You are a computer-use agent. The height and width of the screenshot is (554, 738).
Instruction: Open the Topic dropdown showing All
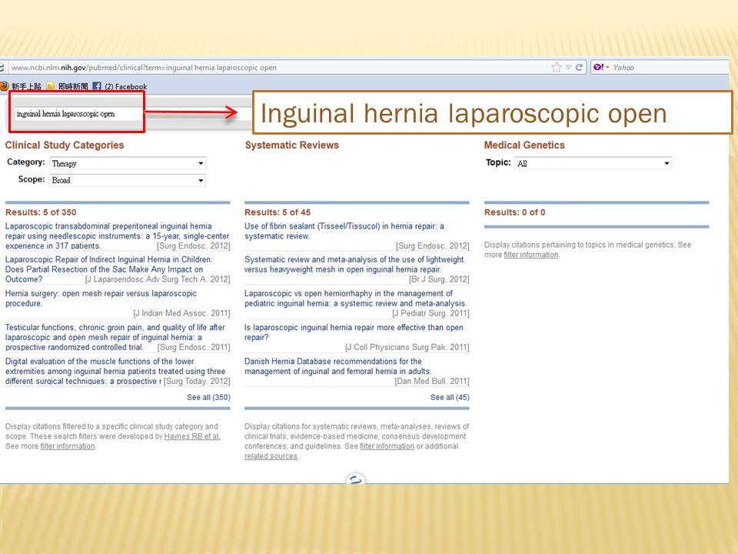(593, 163)
